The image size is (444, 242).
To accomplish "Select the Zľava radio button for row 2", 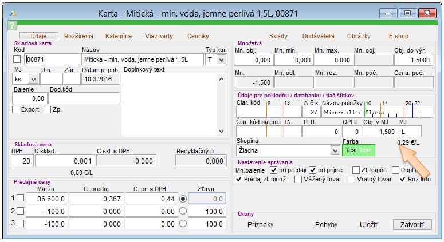I will 183,211.
